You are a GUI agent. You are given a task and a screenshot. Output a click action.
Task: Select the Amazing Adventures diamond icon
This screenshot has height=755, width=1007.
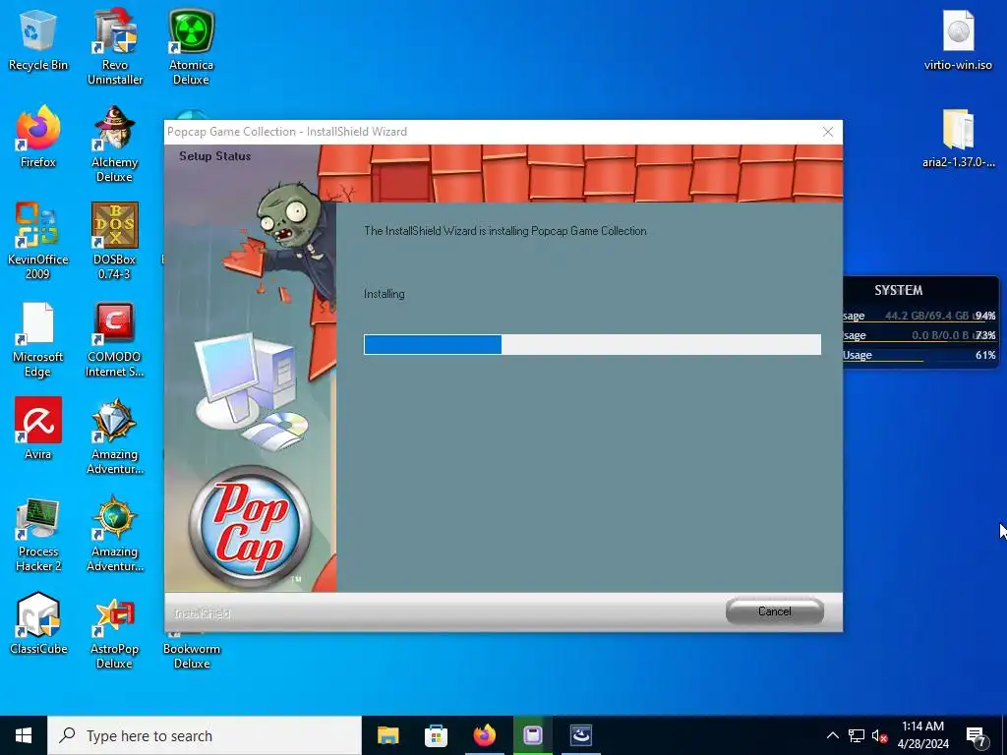point(114,436)
